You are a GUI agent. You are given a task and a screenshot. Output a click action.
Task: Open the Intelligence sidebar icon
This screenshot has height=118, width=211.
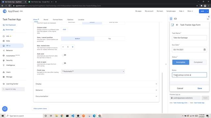[x=4, y=65]
